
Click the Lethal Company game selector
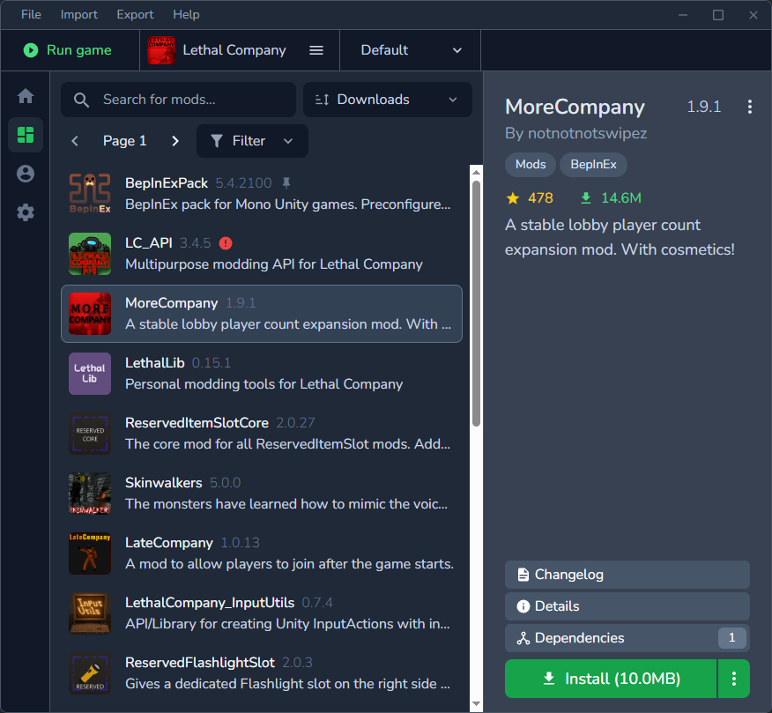point(240,50)
